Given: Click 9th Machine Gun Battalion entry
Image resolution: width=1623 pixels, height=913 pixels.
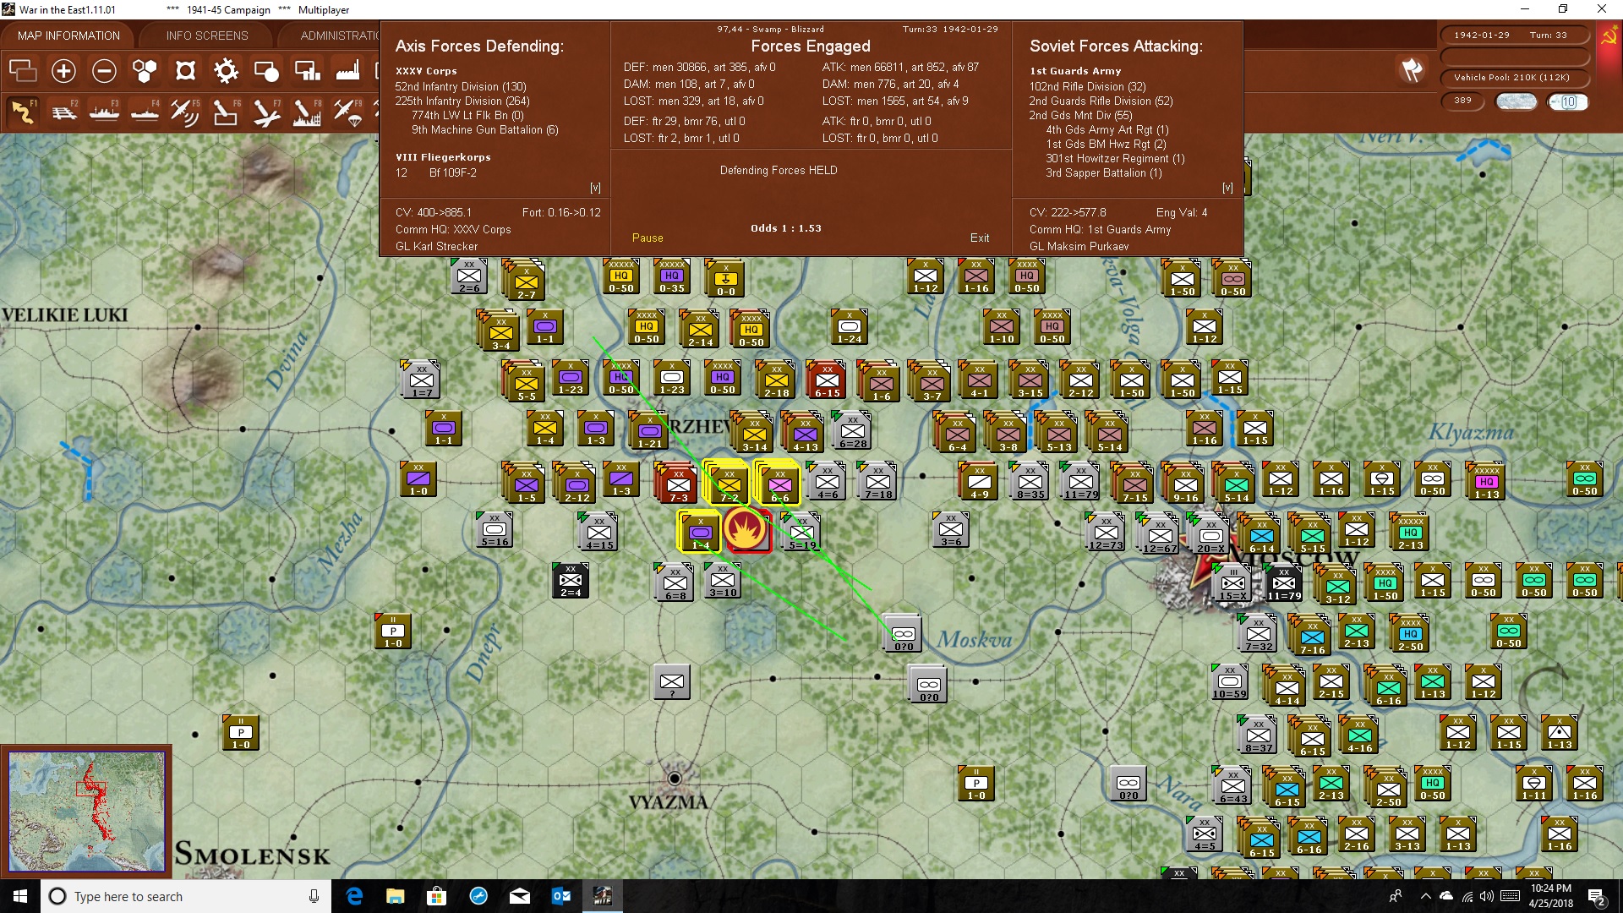Looking at the screenshot, I should (485, 129).
